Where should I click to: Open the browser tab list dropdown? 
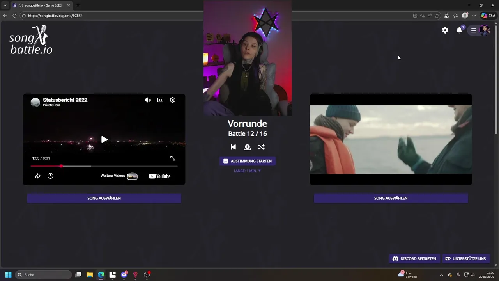click(x=5, y=5)
